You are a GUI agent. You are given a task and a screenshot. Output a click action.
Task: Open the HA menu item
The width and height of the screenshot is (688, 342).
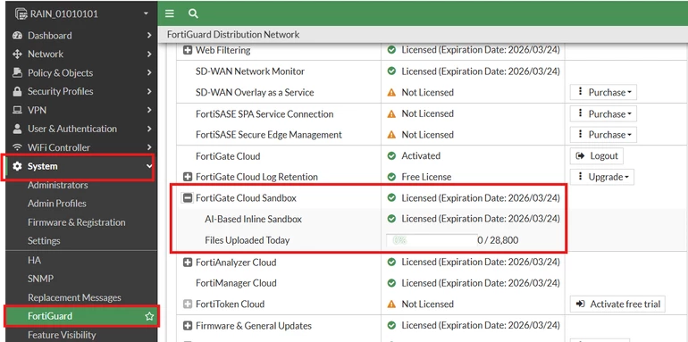[x=34, y=260]
